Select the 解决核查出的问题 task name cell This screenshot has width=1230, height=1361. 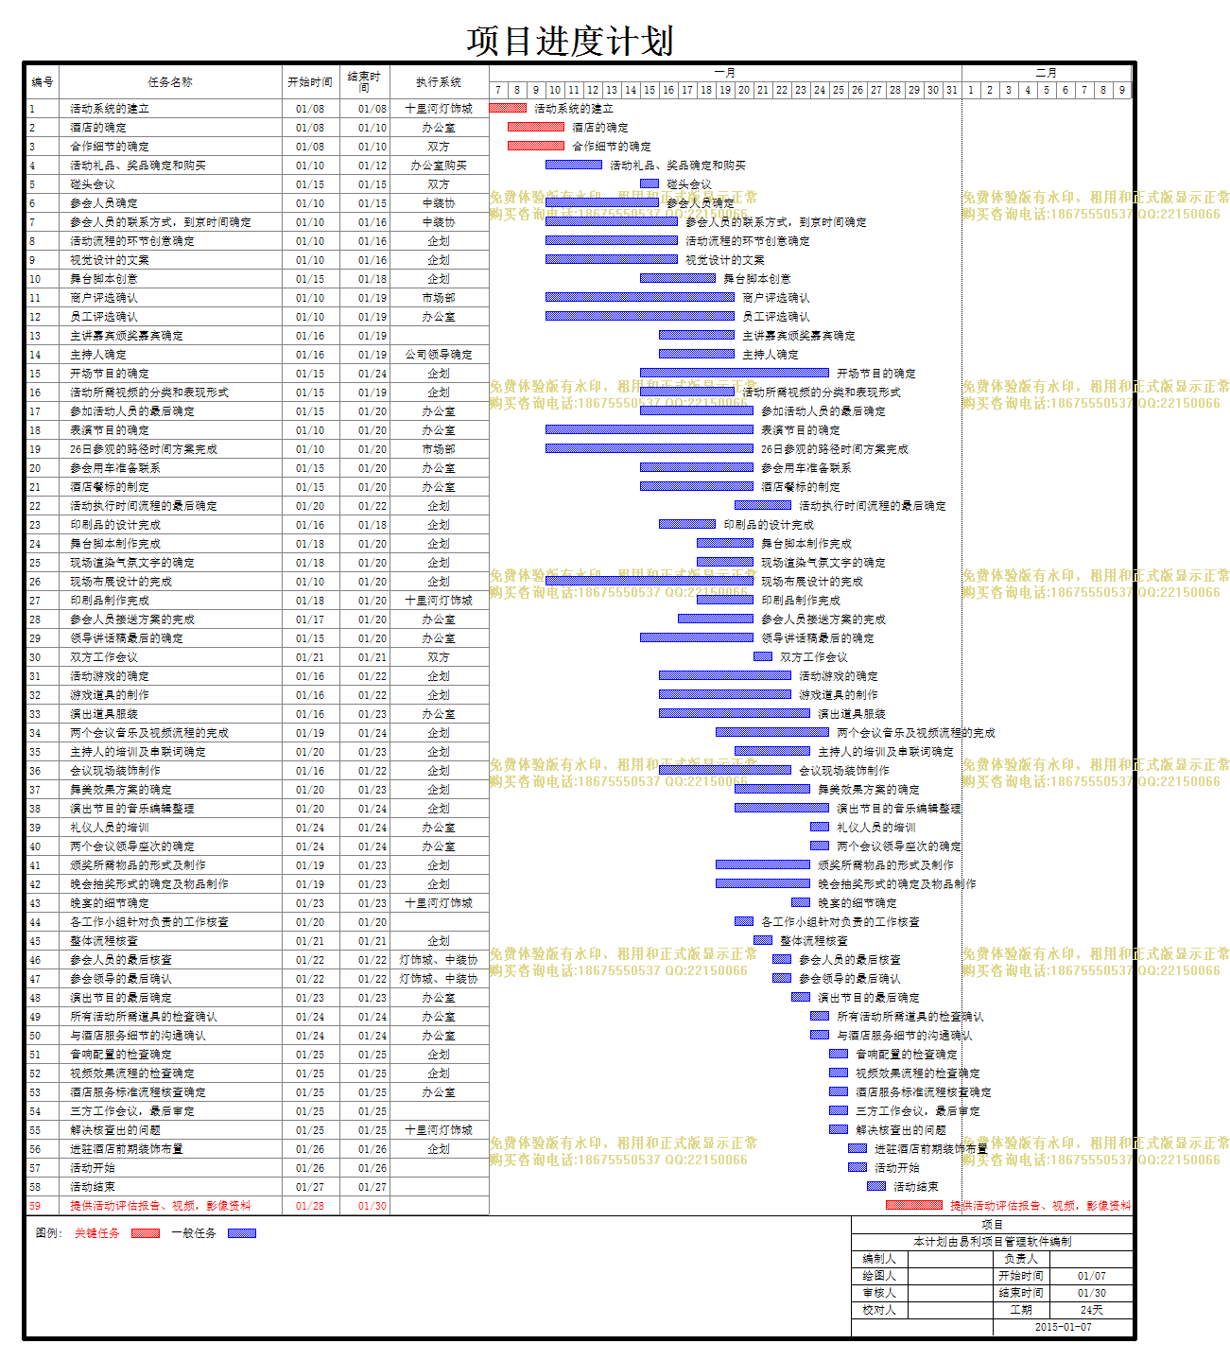coord(171,1130)
